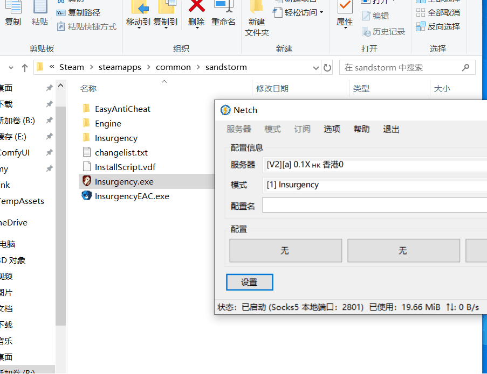Open Properties (属性) in the ribbon
The image size is (487, 374).
click(x=345, y=15)
